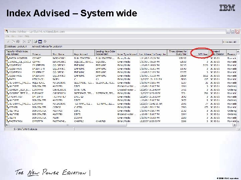
Task: Sort by the MTI Used column header
Action: tap(198, 53)
